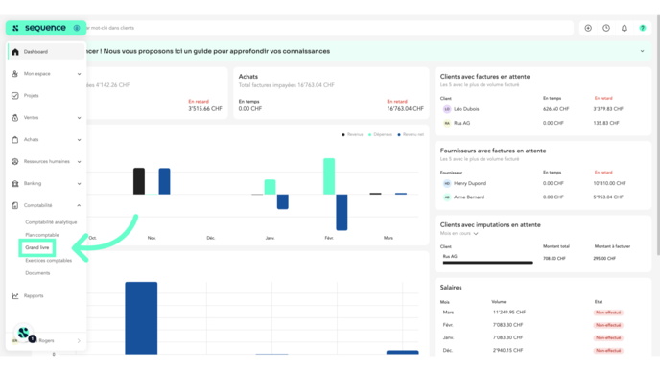Viewport: 660px width, 371px height.
Task: Click the Léo Dubois avatar
Action: point(447,109)
